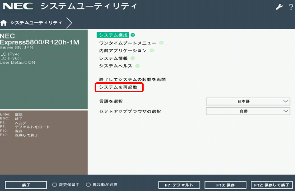Click the Express5800/R120h-1M model text
This screenshot has width=295, height=191.
click(x=40, y=42)
